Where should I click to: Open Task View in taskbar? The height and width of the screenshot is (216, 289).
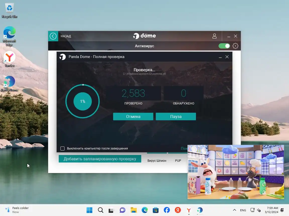[x=111, y=210]
